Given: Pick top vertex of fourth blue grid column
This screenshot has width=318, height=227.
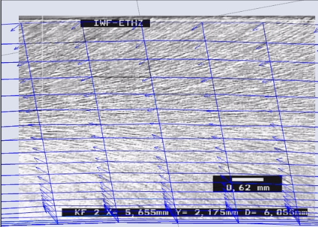Looking at the screenshot, I should [x=202, y=22].
